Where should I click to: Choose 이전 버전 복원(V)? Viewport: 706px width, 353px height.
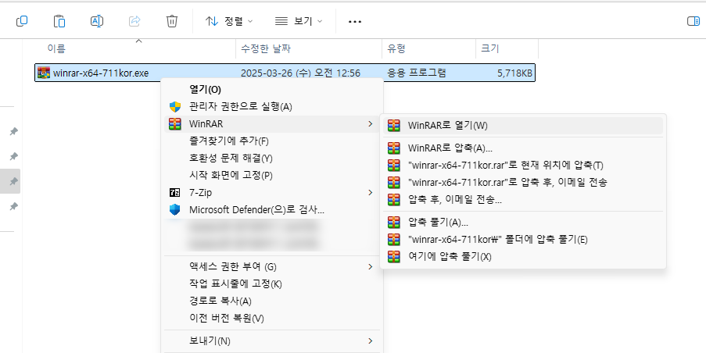pos(274,319)
